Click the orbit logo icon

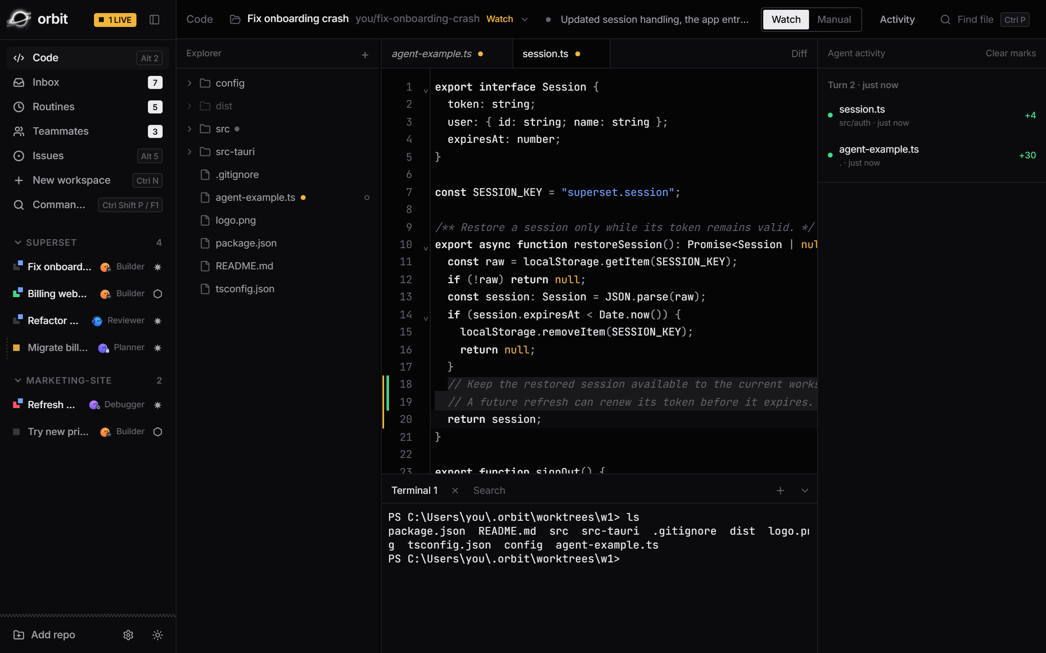pos(18,19)
